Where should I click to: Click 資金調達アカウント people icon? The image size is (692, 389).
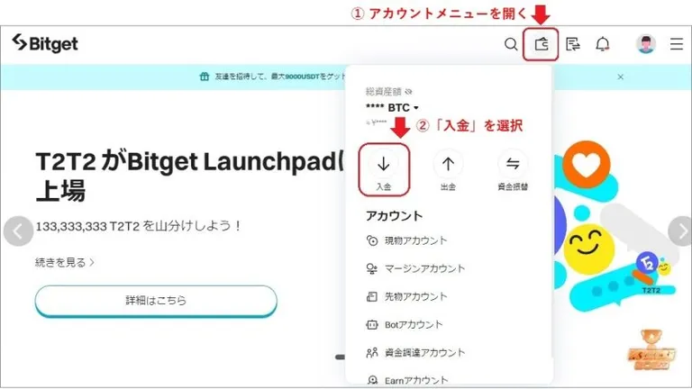(x=371, y=352)
